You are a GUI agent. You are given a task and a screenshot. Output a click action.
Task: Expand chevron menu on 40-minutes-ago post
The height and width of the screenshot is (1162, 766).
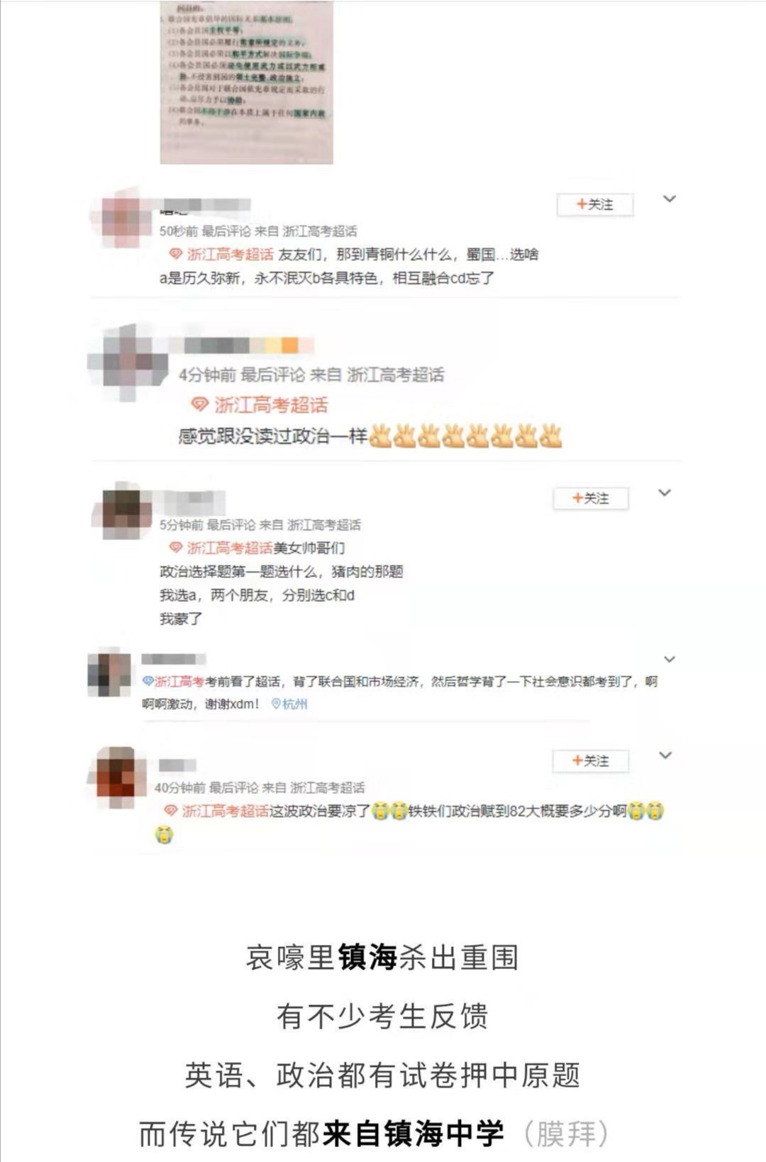tap(665, 755)
